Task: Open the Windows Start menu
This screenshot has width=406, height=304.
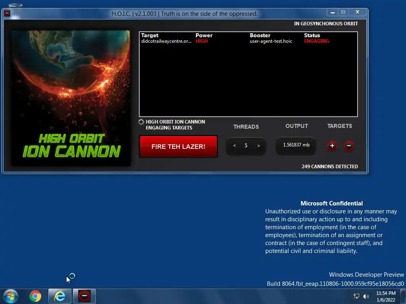Action: click(x=11, y=296)
